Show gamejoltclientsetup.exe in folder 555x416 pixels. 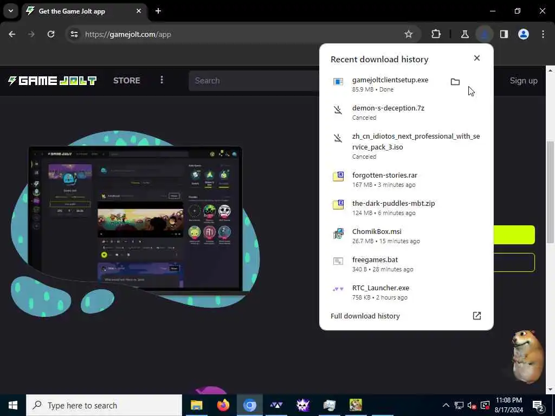[x=455, y=82]
